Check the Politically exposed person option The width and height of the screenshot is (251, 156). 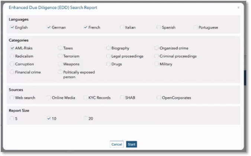pyautogui.click(x=60, y=72)
